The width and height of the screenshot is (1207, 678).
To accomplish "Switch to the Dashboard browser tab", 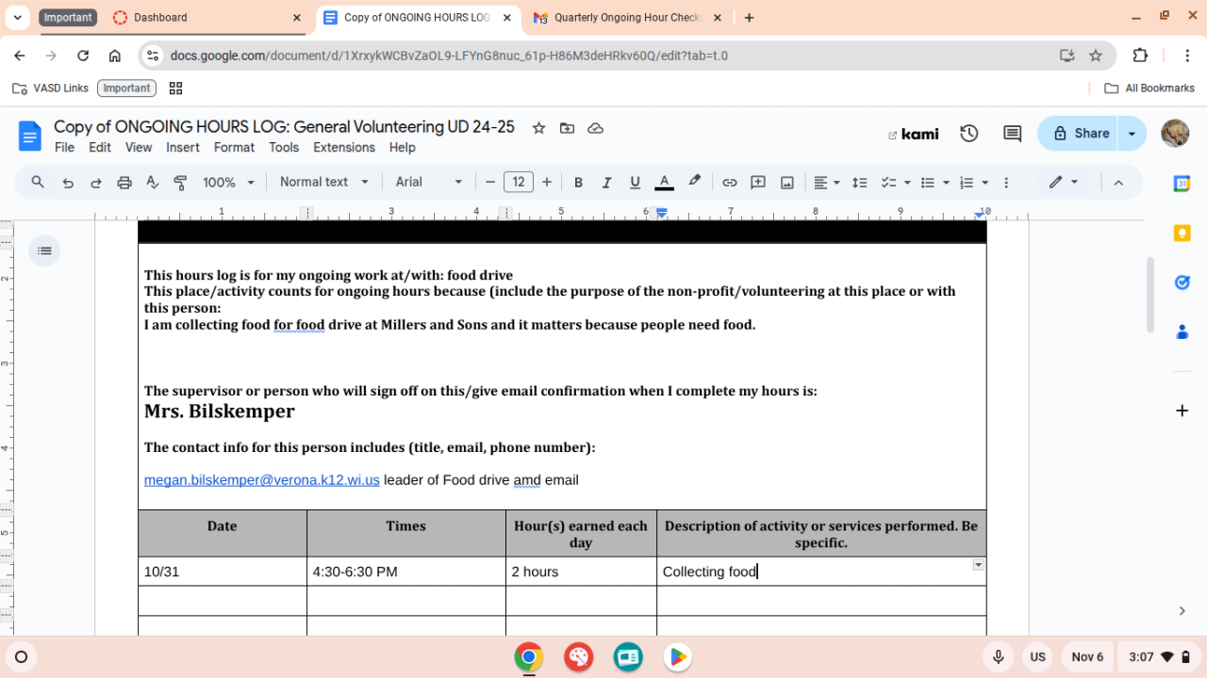I will [x=206, y=18].
